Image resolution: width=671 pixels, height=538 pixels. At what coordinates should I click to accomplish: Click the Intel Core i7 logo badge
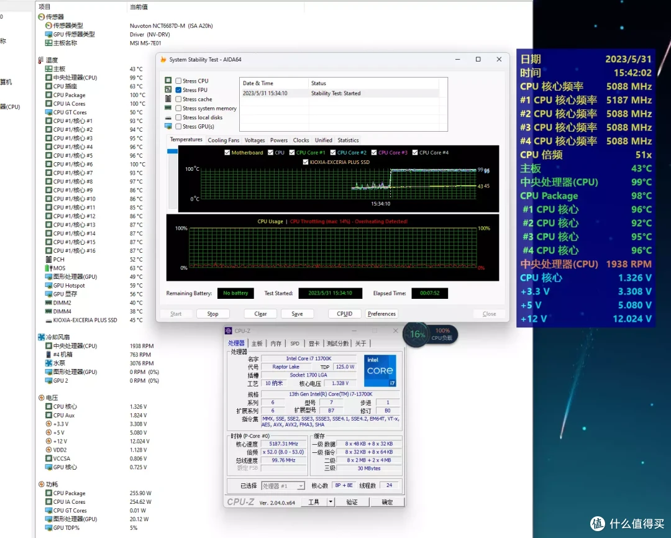point(380,371)
